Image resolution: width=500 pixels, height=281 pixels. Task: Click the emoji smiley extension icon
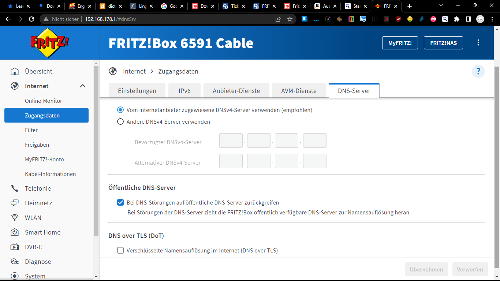pyautogui.click(x=410, y=19)
